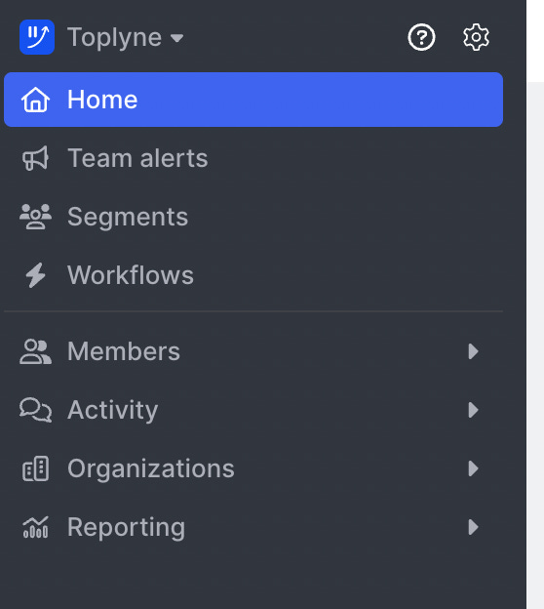Open the help question-mark icon
The width and height of the screenshot is (544, 609).
421,37
